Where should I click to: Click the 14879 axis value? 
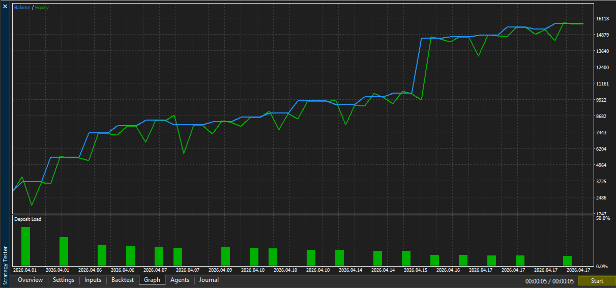click(x=603, y=35)
